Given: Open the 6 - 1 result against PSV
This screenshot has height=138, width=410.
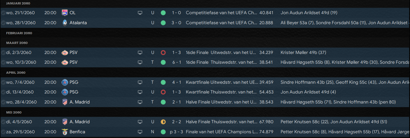Looking at the screenshot, I should click(176, 62).
